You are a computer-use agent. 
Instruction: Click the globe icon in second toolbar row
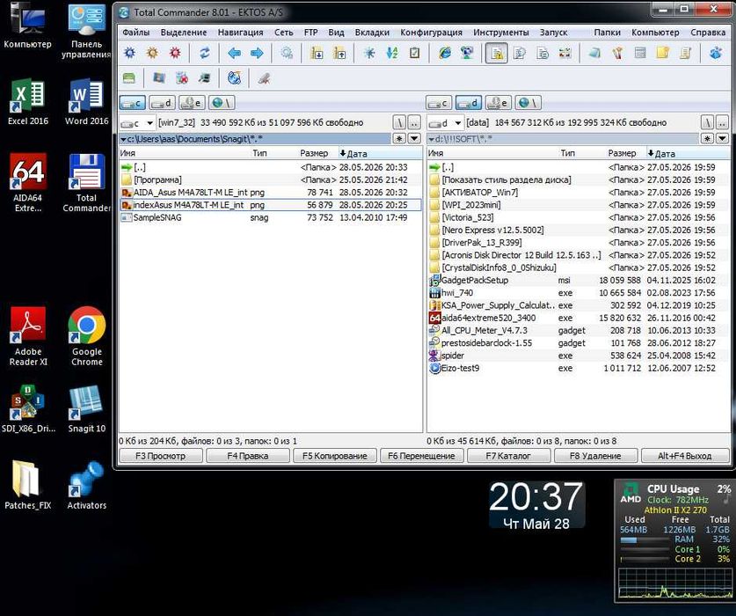pyautogui.click(x=234, y=78)
